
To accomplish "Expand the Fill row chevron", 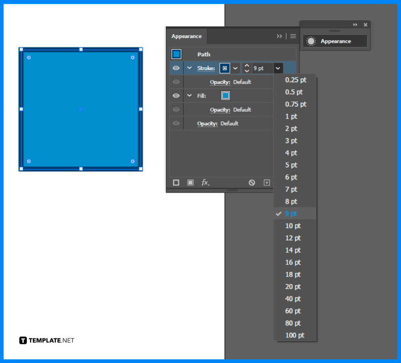I will tap(189, 96).
